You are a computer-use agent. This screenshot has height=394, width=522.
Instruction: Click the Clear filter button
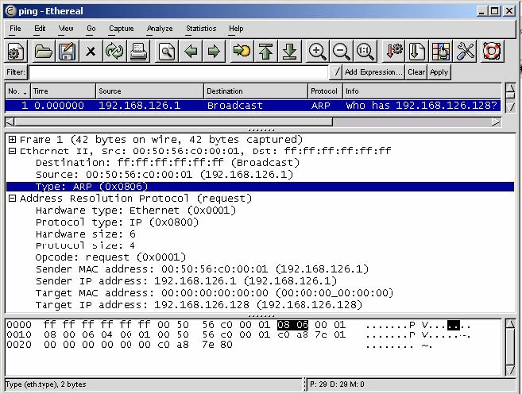click(x=416, y=72)
